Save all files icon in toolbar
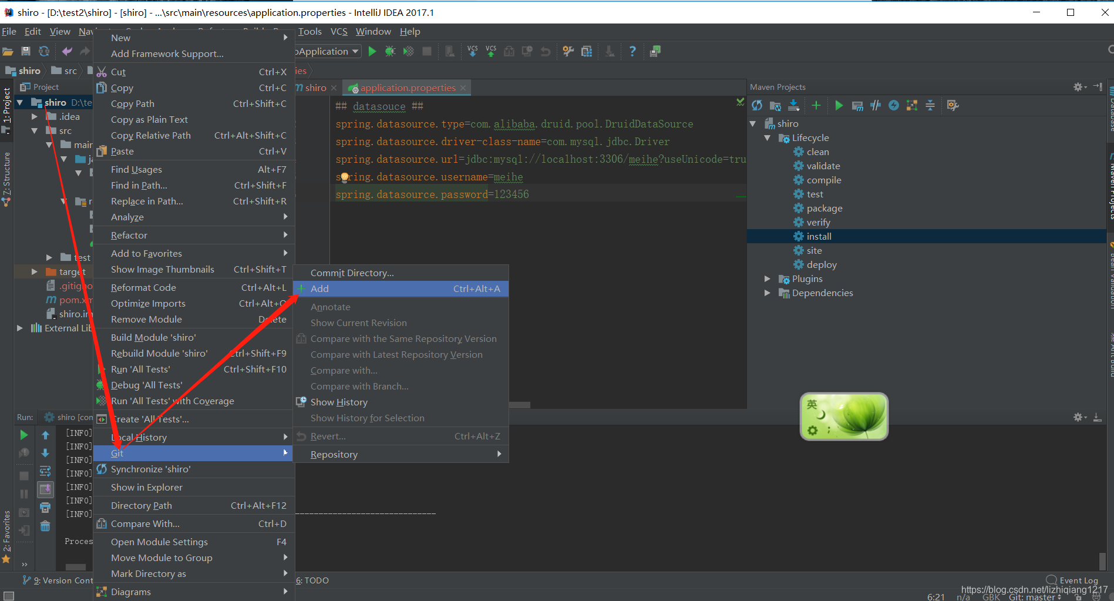Viewport: 1114px width, 601px height. pos(26,52)
